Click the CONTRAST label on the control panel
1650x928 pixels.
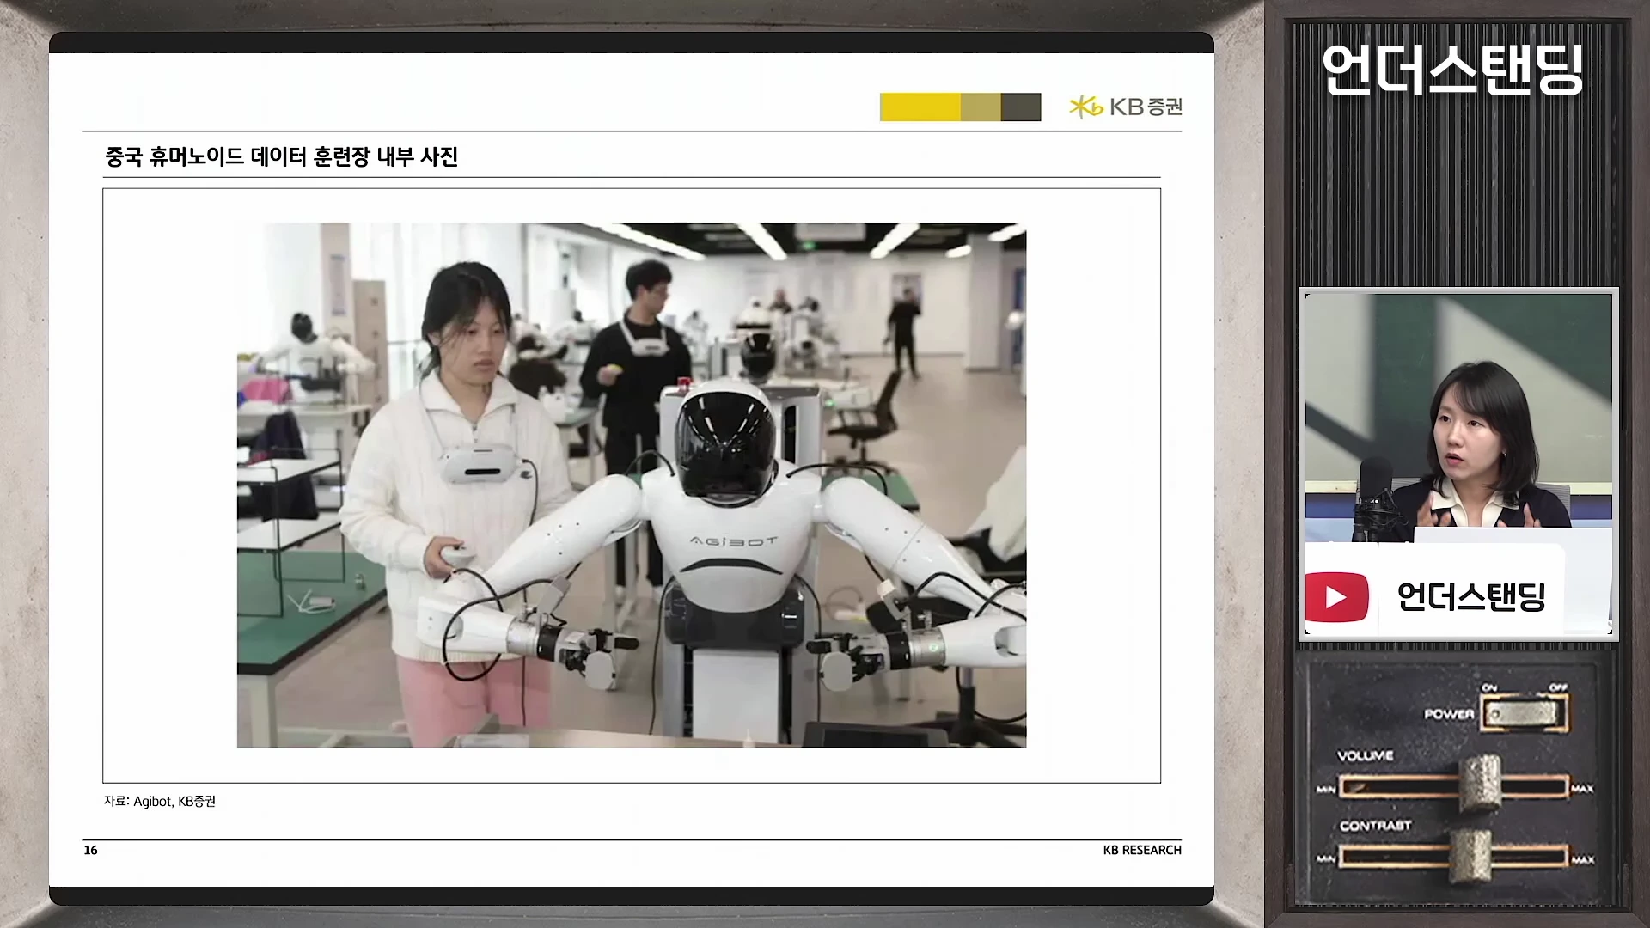[x=1375, y=825]
